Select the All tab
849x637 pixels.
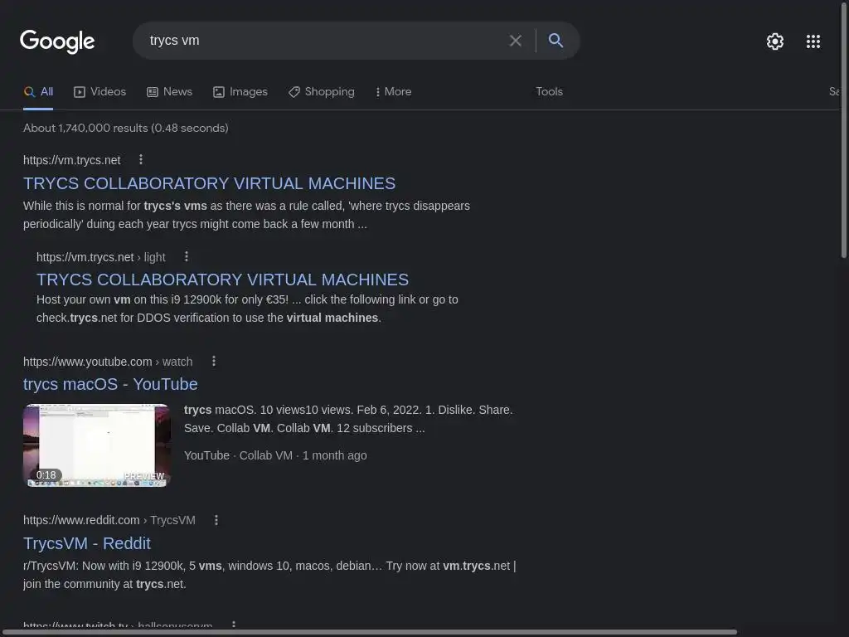click(x=38, y=92)
